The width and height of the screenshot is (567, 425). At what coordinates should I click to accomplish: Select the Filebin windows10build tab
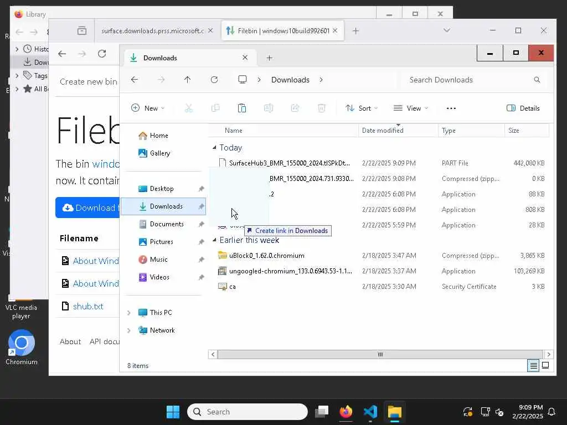282,31
